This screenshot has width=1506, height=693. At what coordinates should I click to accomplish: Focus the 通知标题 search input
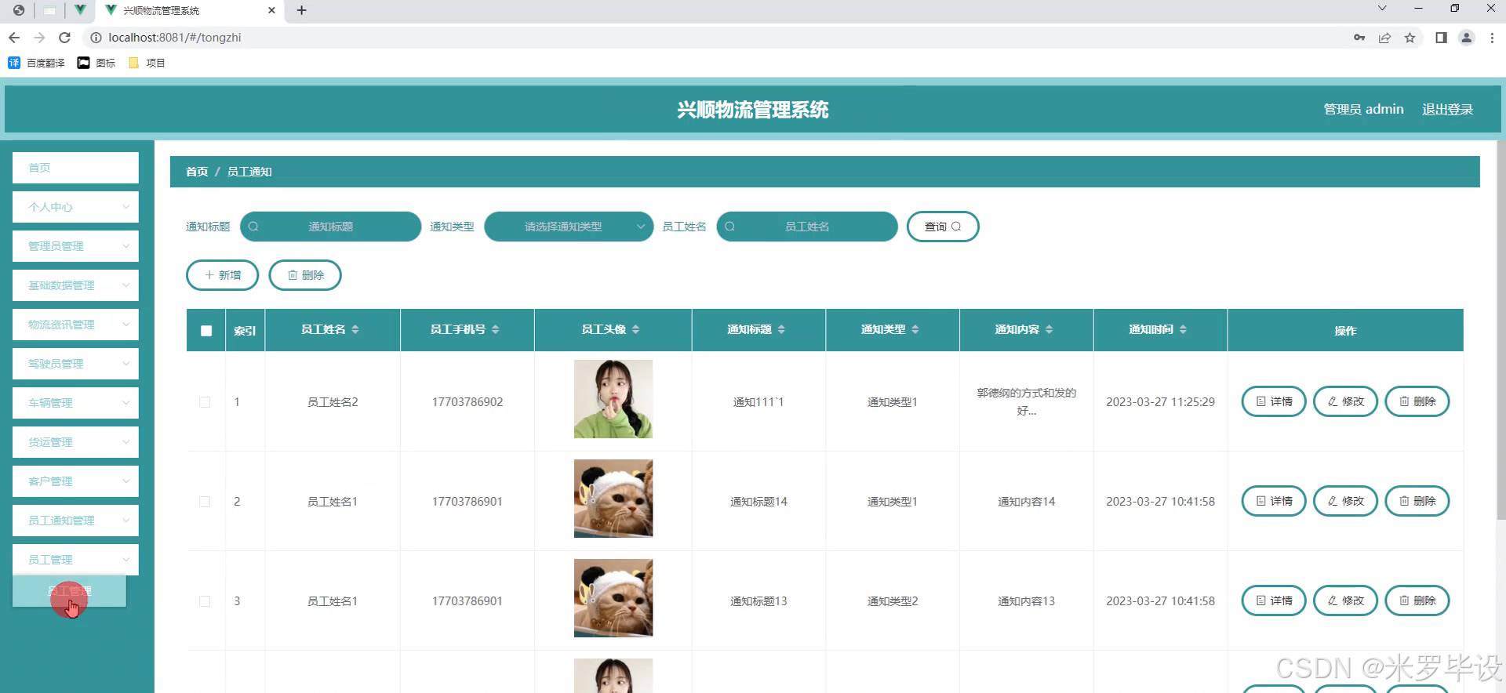tap(330, 227)
